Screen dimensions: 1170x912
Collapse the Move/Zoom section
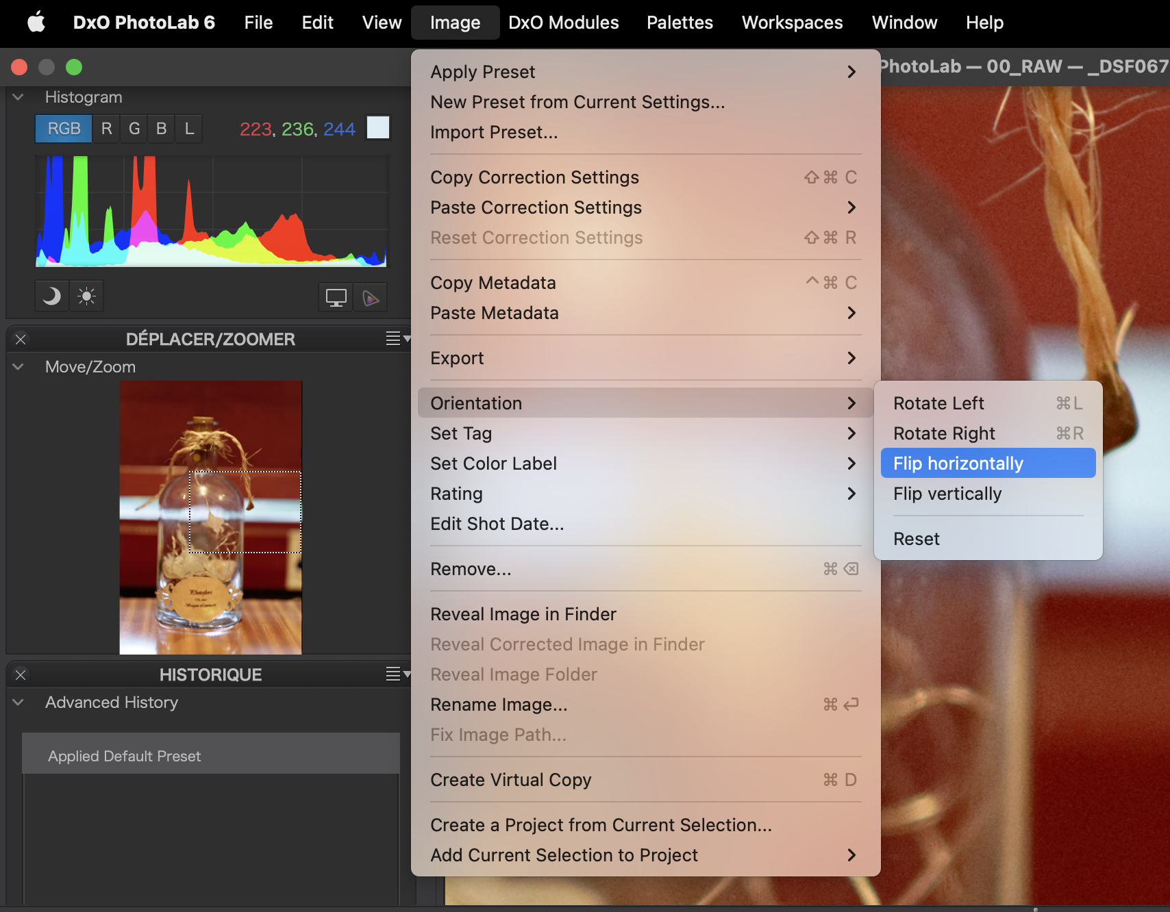coord(18,367)
